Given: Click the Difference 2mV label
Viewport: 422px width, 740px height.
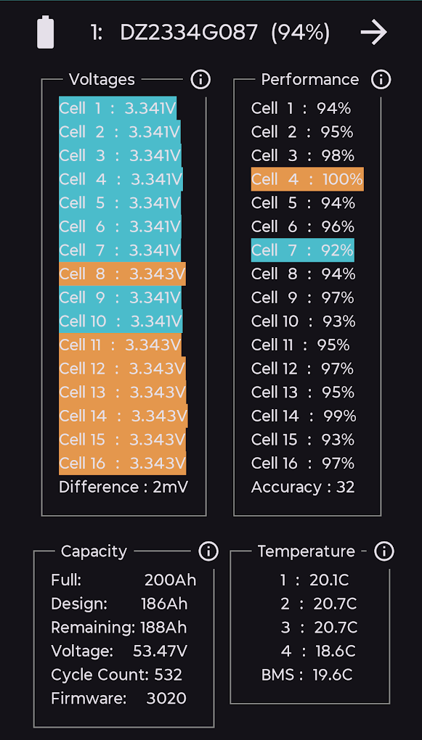Looking at the screenshot, I should 123,487.
